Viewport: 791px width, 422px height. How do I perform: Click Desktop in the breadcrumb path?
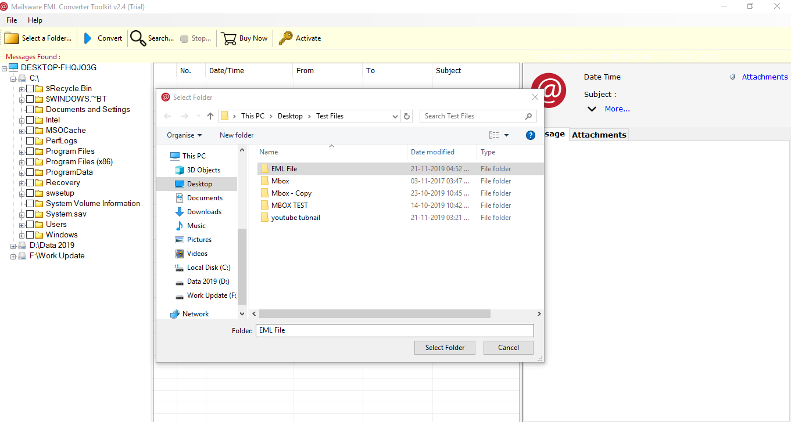point(290,116)
